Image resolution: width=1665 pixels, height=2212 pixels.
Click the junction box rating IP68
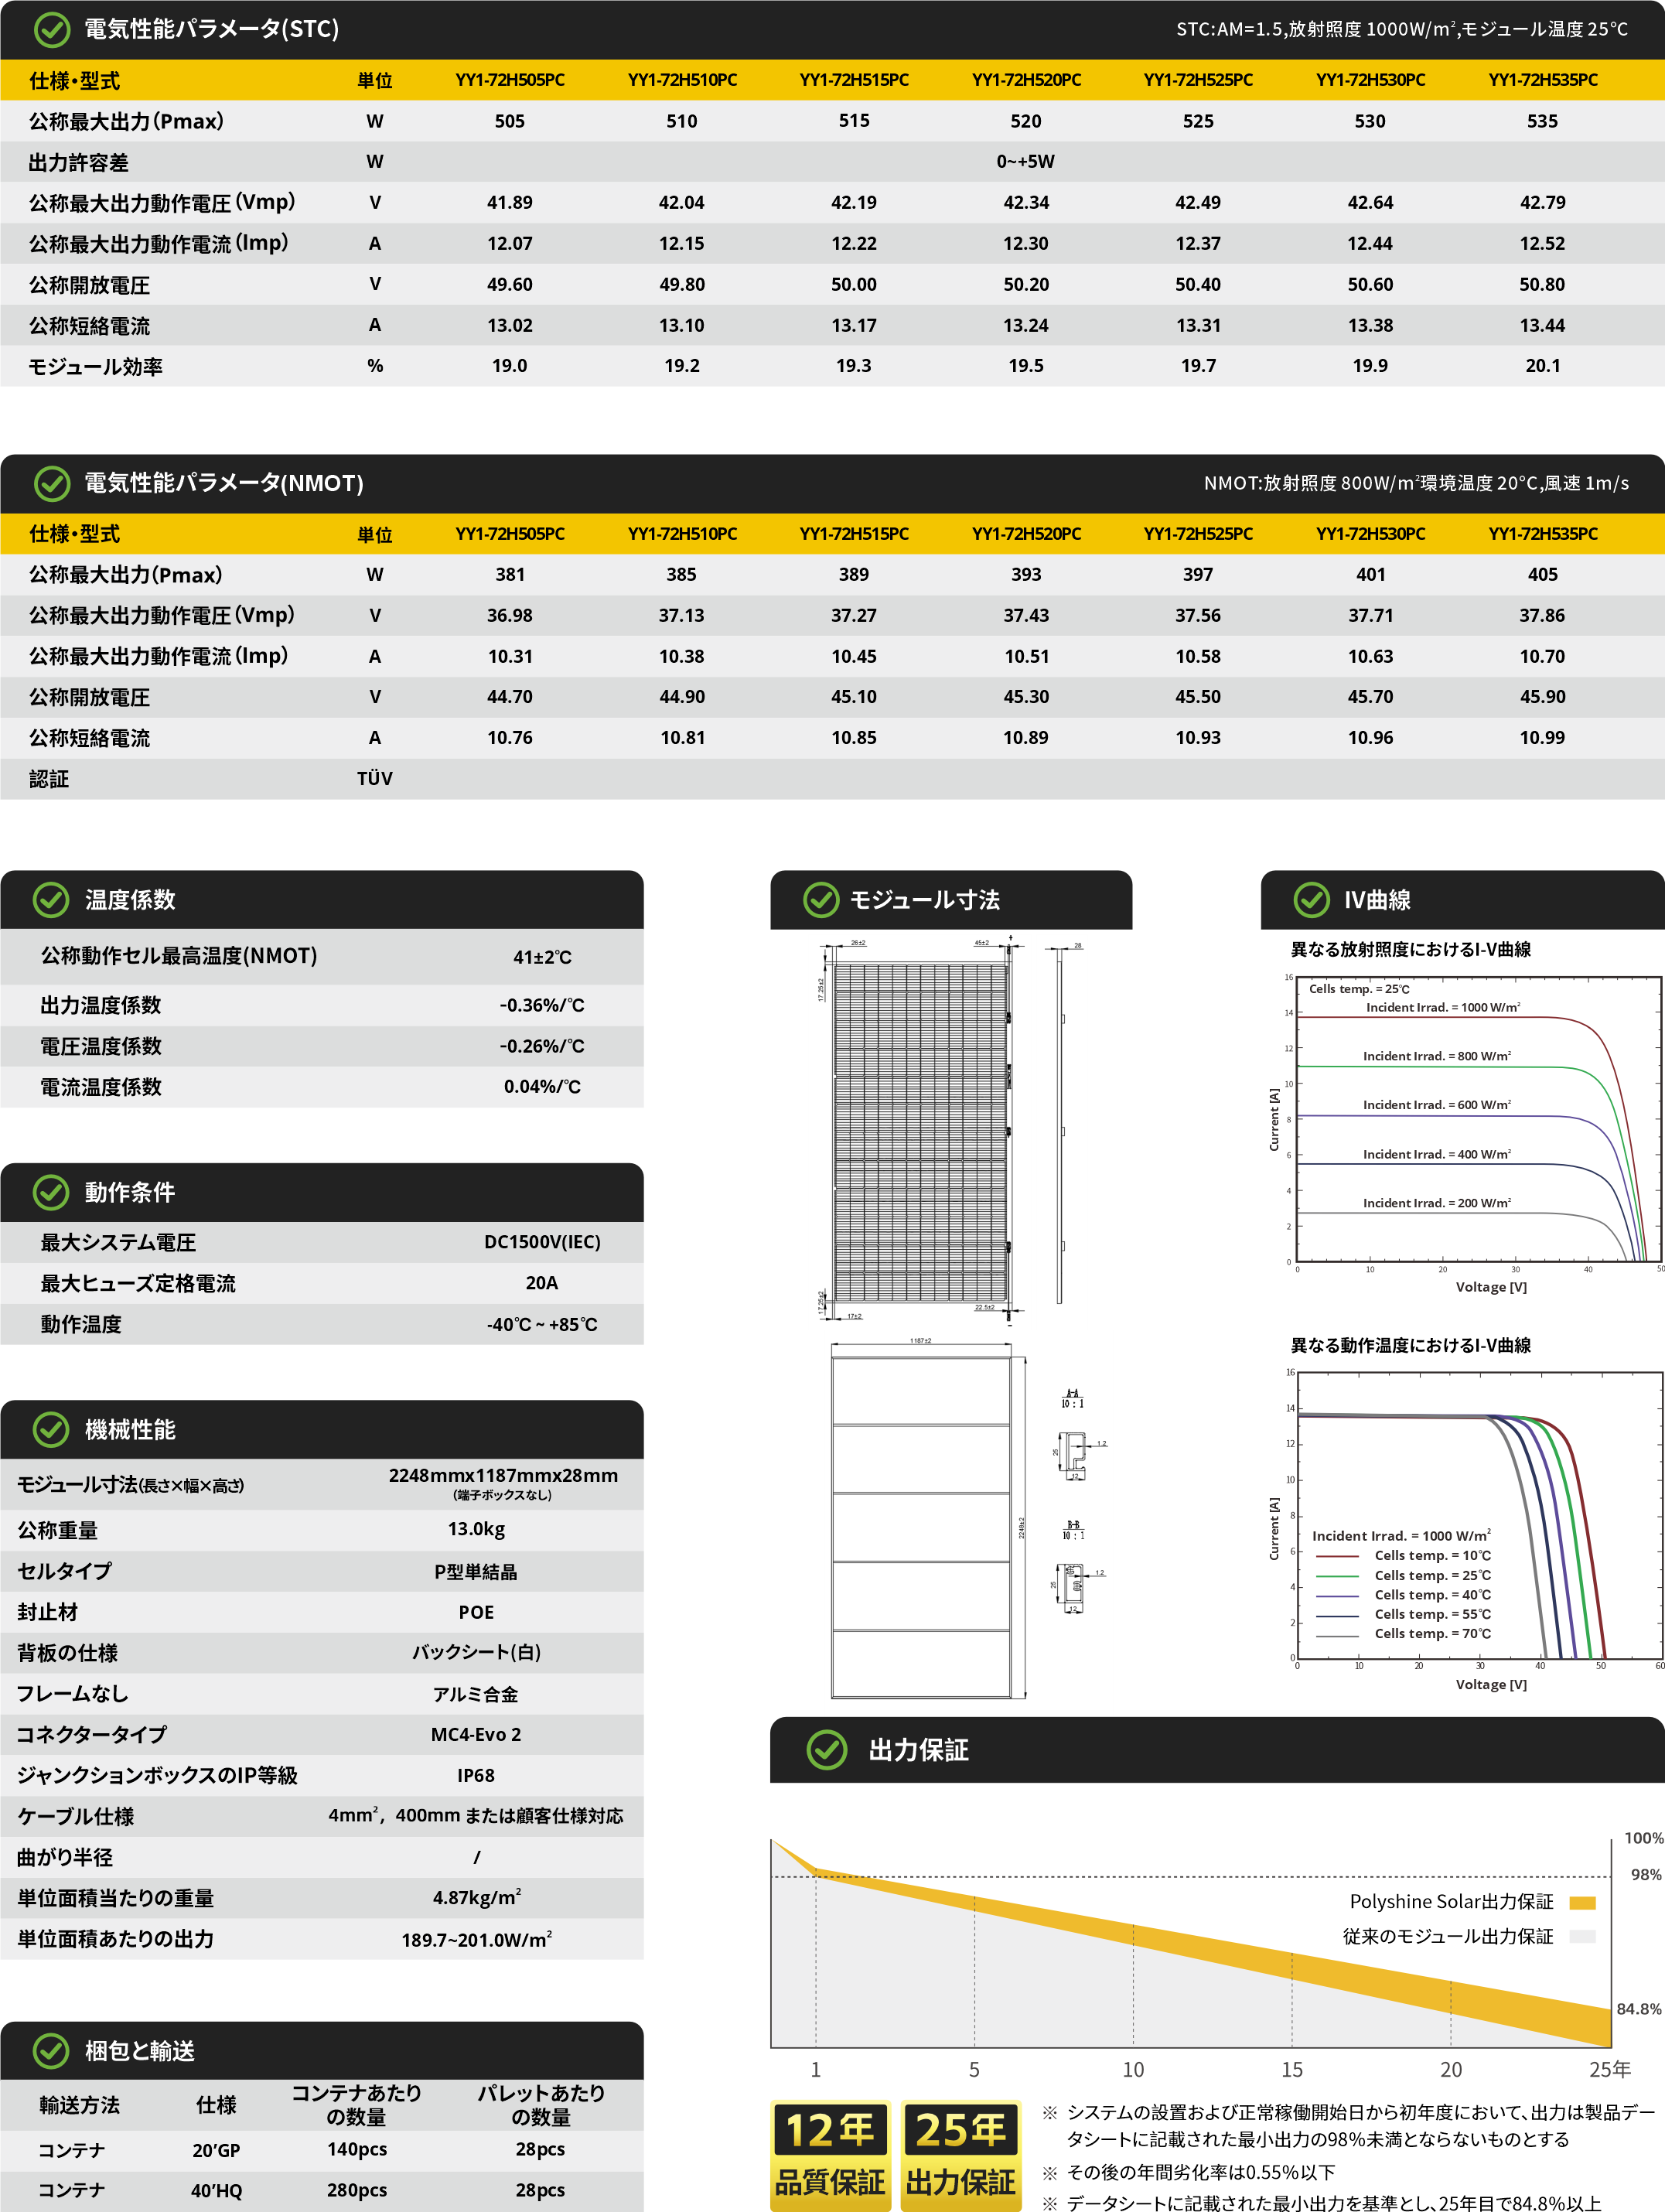pyautogui.click(x=476, y=1776)
